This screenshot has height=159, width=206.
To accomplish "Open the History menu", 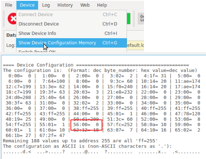I will tap(65, 5).
